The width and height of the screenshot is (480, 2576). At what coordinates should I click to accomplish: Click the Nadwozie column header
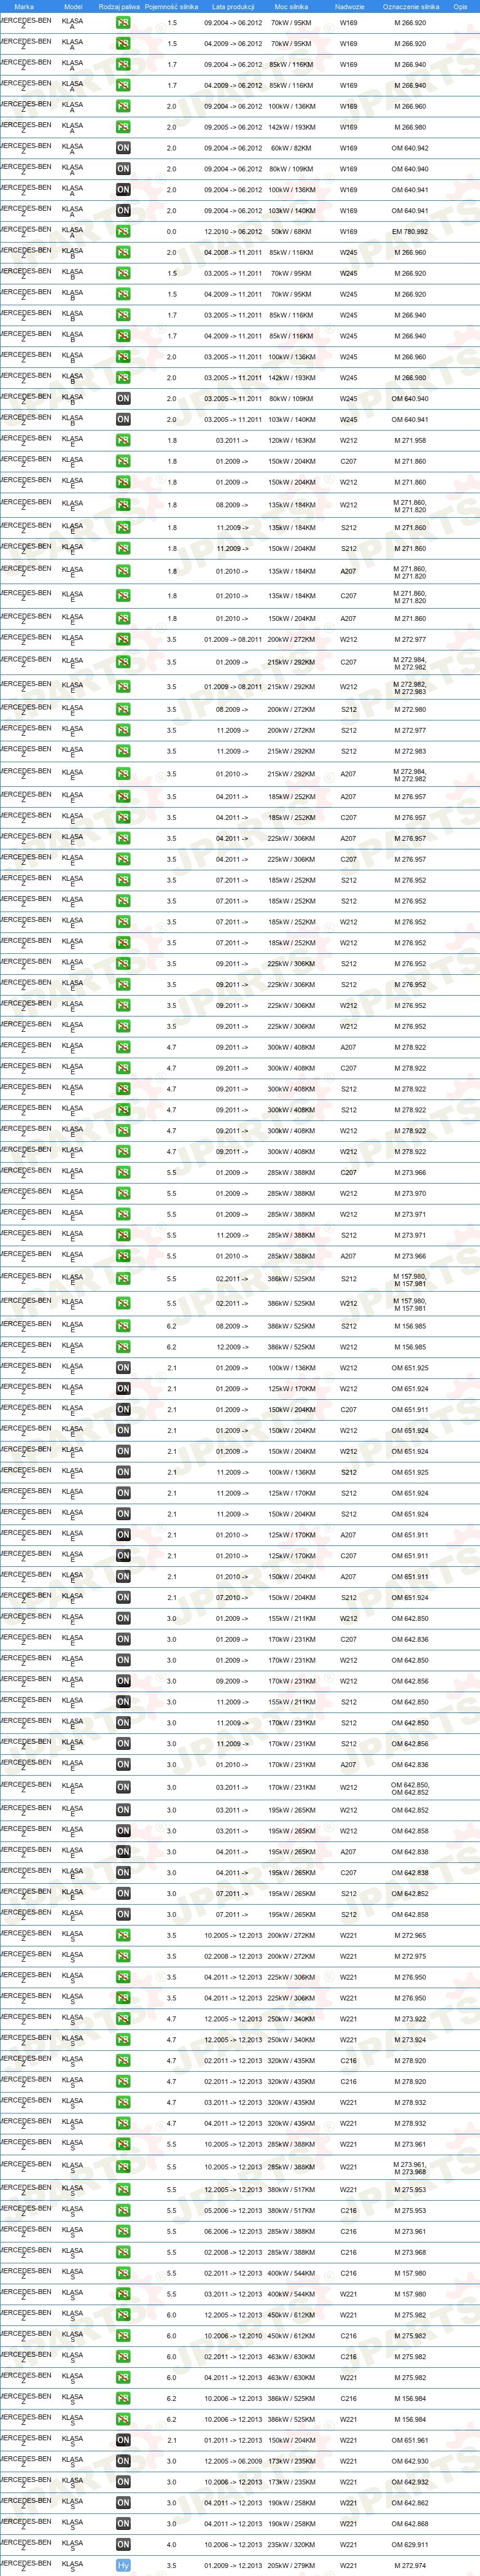(349, 6)
